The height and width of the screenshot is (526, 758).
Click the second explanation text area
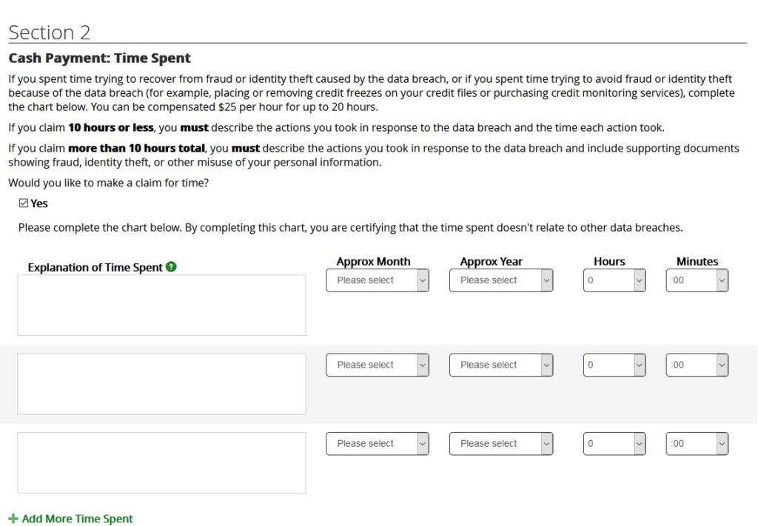tap(161, 384)
